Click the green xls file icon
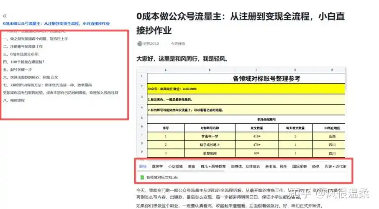The image size is (379, 209). [x=142, y=177]
